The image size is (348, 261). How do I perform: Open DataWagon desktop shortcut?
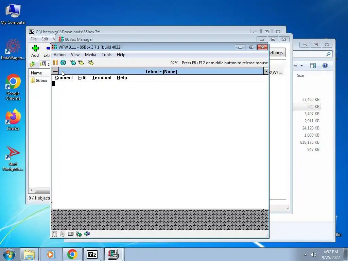[x=13, y=49]
